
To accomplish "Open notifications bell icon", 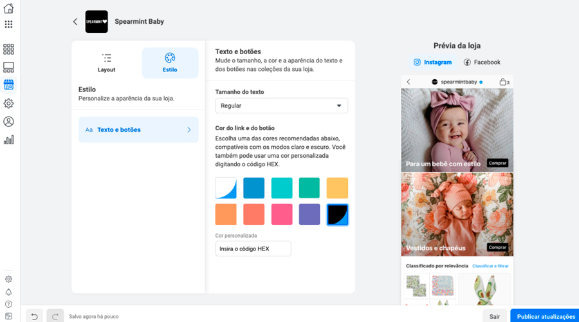I will click(x=8, y=292).
